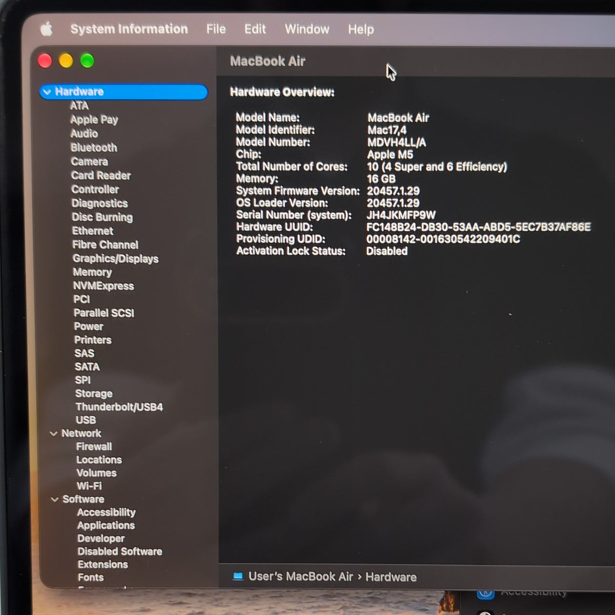Open the Apple menu icon
The image size is (615, 615).
click(x=47, y=29)
